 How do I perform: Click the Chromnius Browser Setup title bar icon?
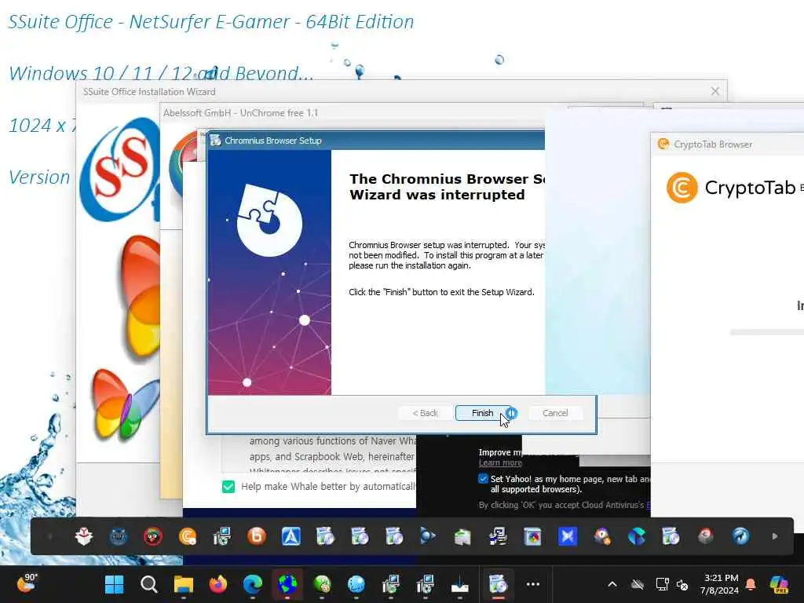coord(215,141)
